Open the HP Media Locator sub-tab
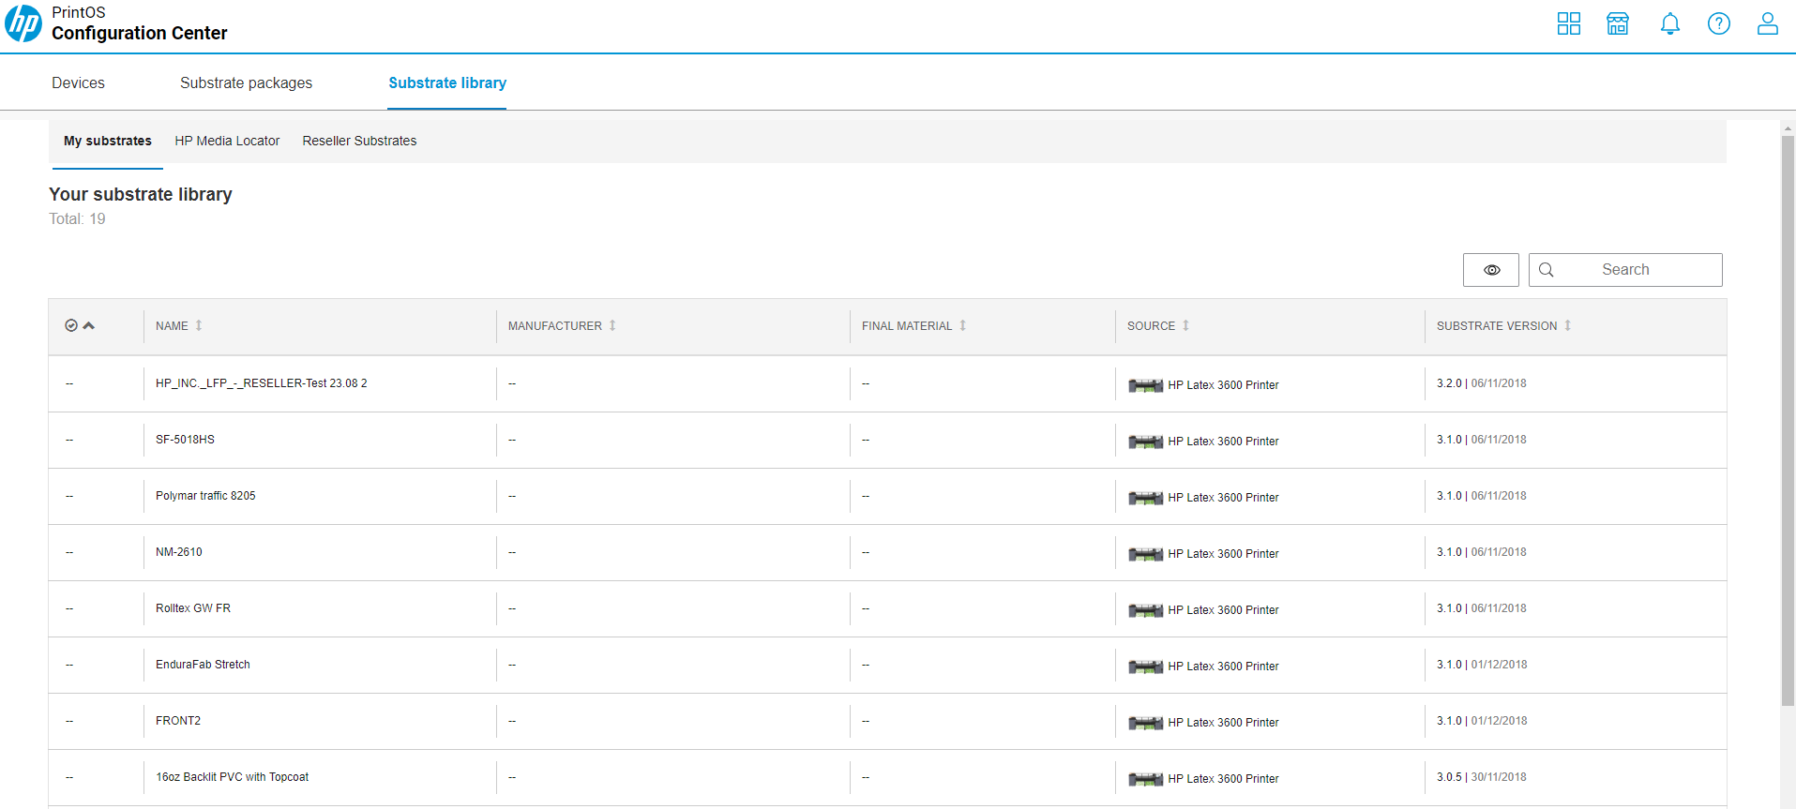The image size is (1796, 809). (227, 141)
